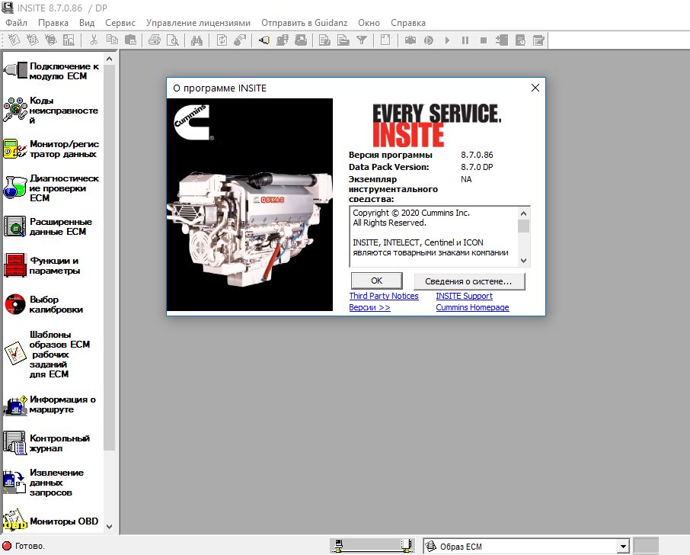The width and height of the screenshot is (690, 555).
Task: Click the sidebar scroll-down arrow
Action: (109, 526)
